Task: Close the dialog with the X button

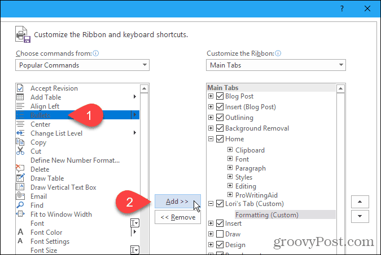Action: click(367, 9)
